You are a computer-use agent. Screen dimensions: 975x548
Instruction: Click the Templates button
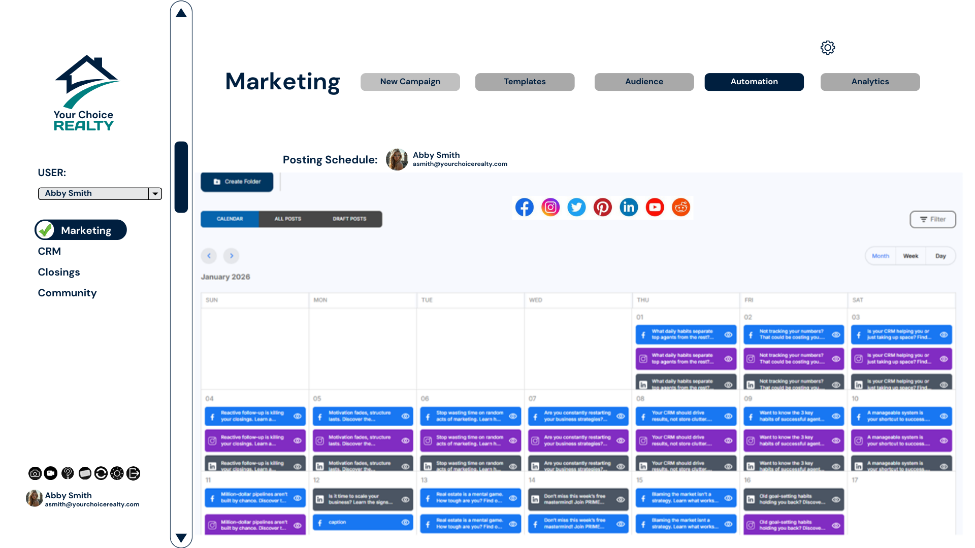point(525,82)
